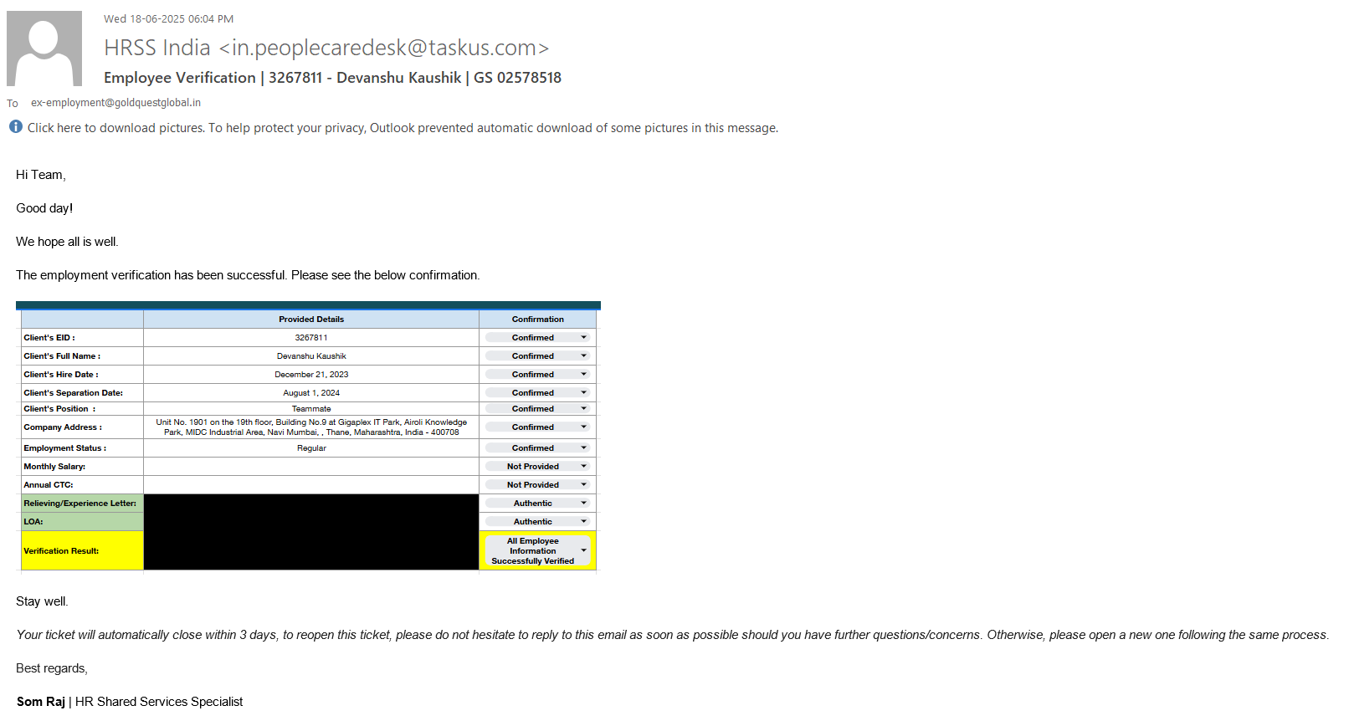Open the Verification Result dropdown
This screenshot has height=721, width=1349.
[x=537, y=551]
